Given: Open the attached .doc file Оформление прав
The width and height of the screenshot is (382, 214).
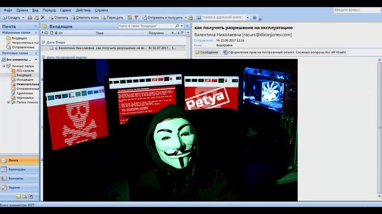Looking at the screenshot, I should click(x=285, y=52).
